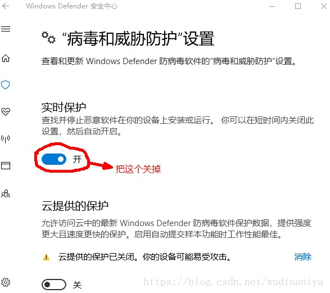330x293 pixels.
Task: Turn off the 实时保护 toggle switch
Action: click(54, 159)
